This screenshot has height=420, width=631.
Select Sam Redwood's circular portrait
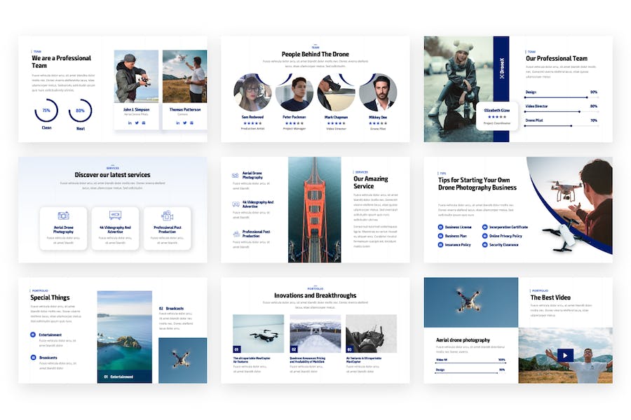(252, 92)
